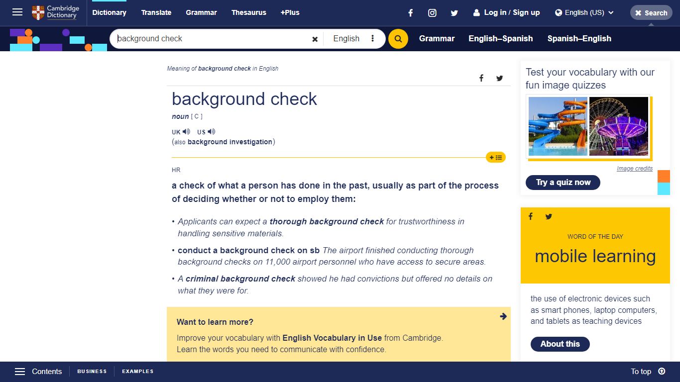The height and width of the screenshot is (382, 680).
Task: Click the HR domain label
Action: point(176,170)
